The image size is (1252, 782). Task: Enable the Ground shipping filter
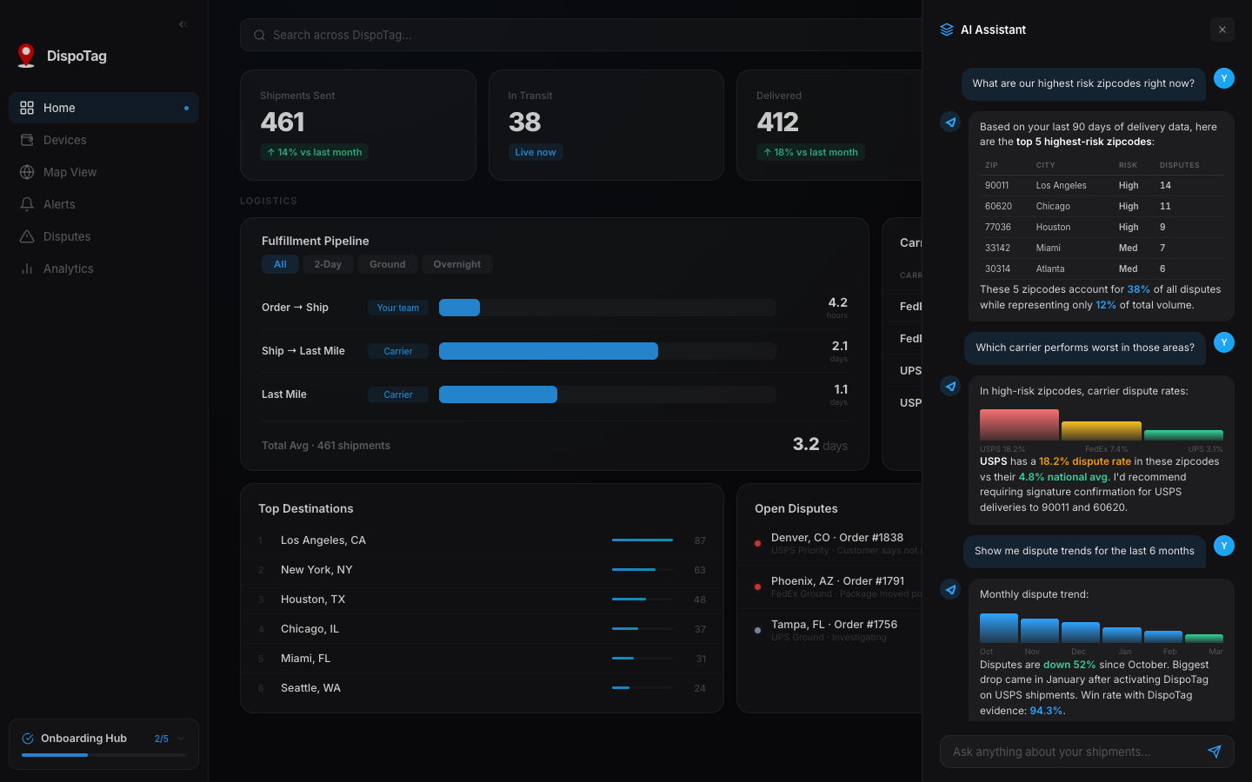[x=387, y=264]
